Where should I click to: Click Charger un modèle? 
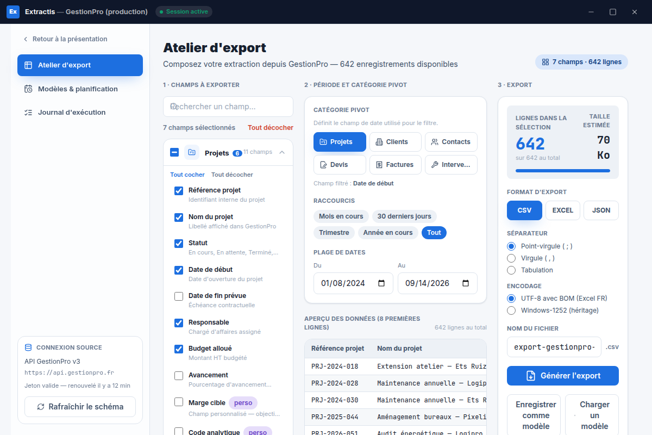click(x=592, y=415)
